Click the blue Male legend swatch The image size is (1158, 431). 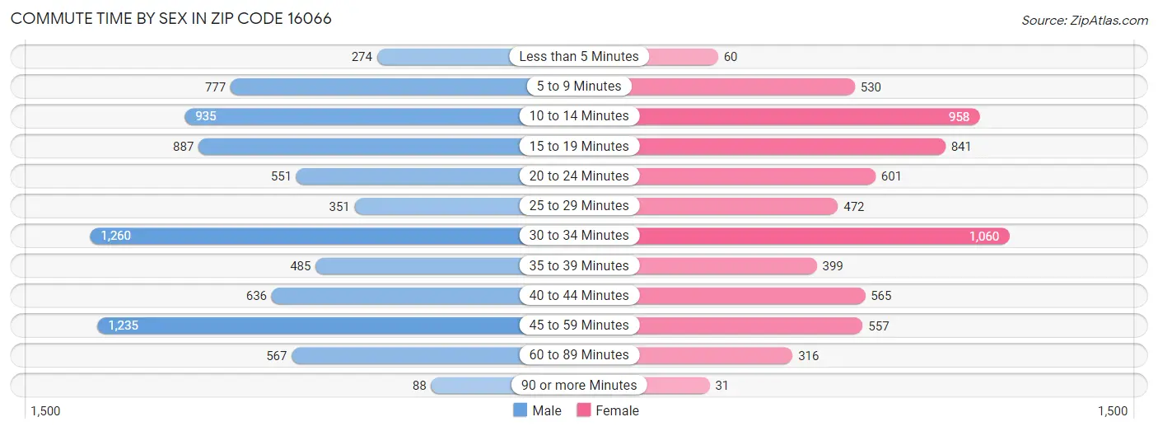[x=520, y=410]
